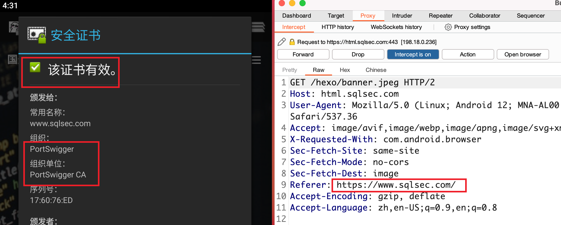Open the Intruder tab
The image size is (561, 225).
tap(402, 16)
